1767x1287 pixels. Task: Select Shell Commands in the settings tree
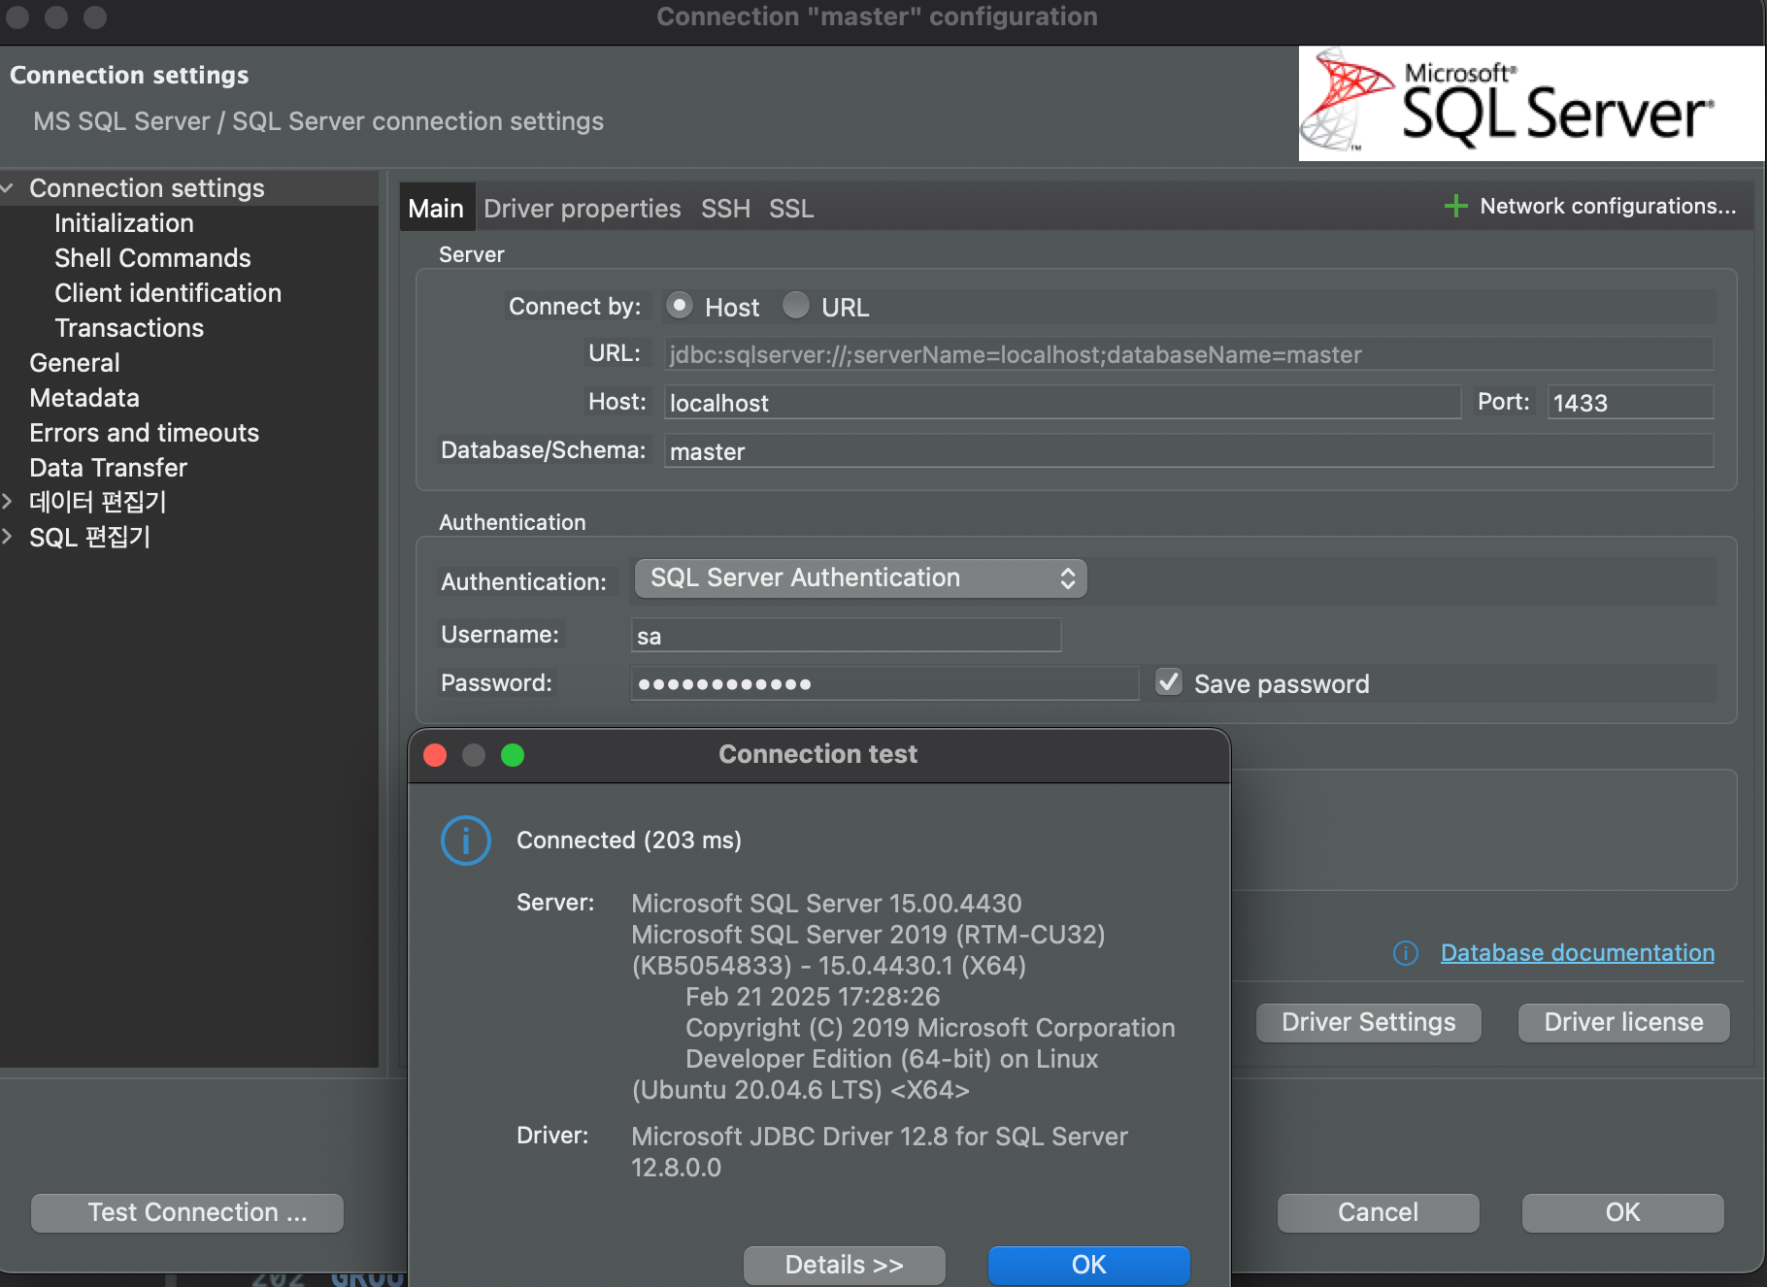152,258
